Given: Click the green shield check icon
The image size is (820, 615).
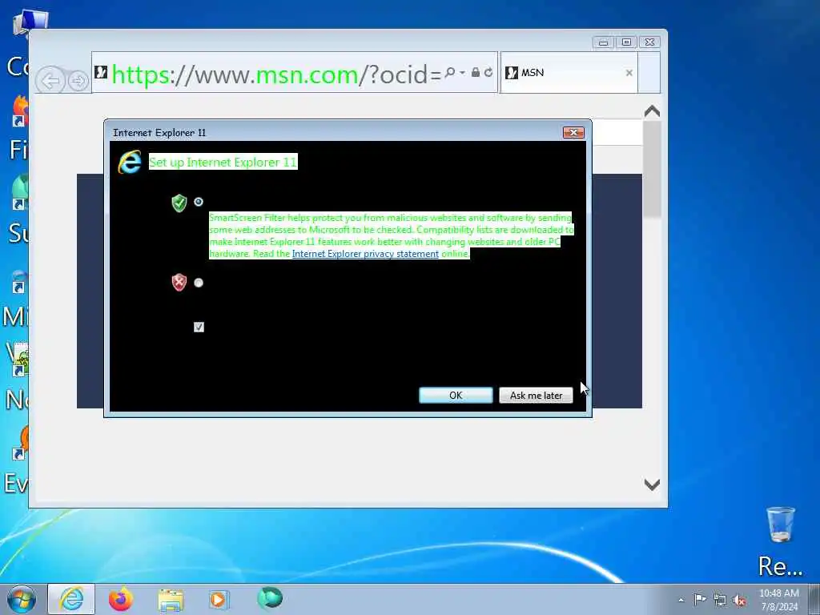Looking at the screenshot, I should (x=179, y=203).
